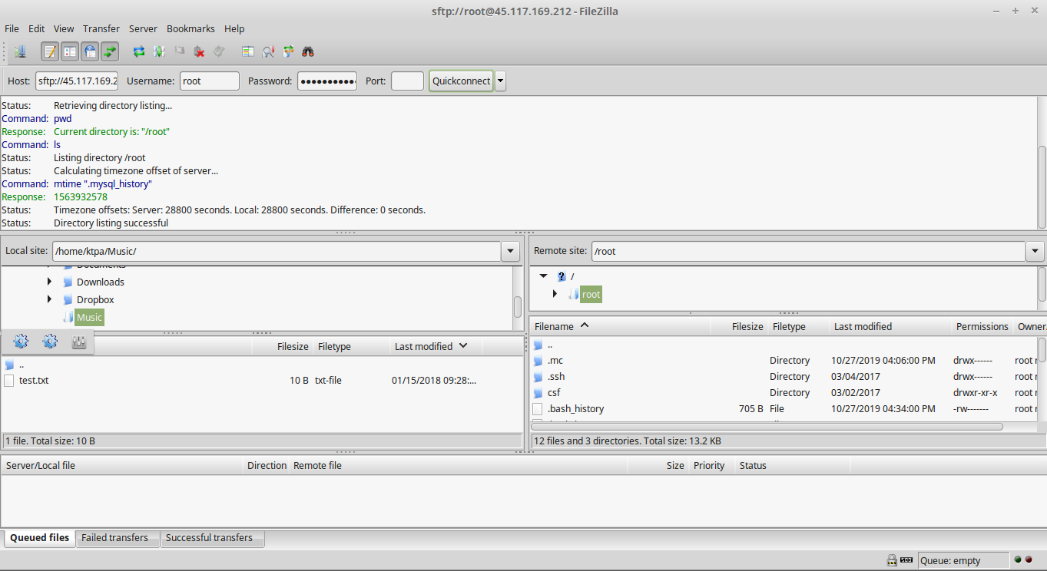Click the remote file list horizontal scrollbar

click(767, 426)
